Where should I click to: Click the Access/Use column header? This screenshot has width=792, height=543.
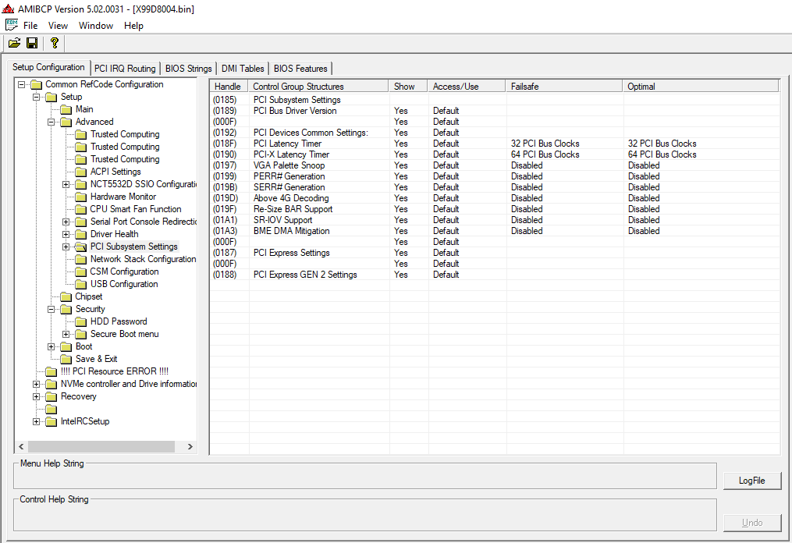pos(467,87)
